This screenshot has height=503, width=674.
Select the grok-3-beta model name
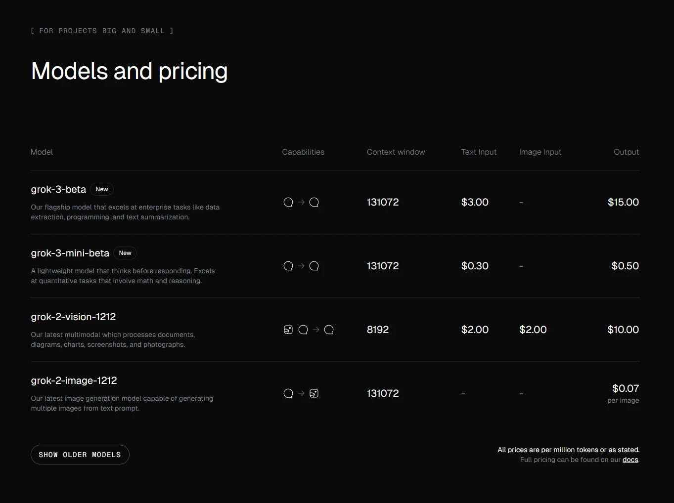58,189
